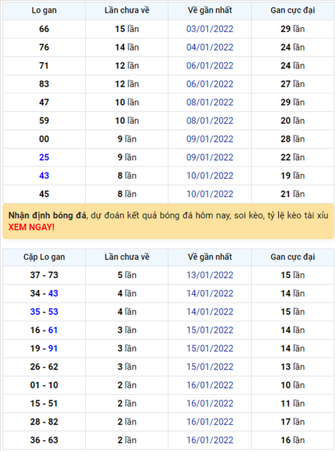The width and height of the screenshot is (335, 452).
Task: Open 16/01/2022 date in row 15 - 51
Action: click(x=209, y=404)
